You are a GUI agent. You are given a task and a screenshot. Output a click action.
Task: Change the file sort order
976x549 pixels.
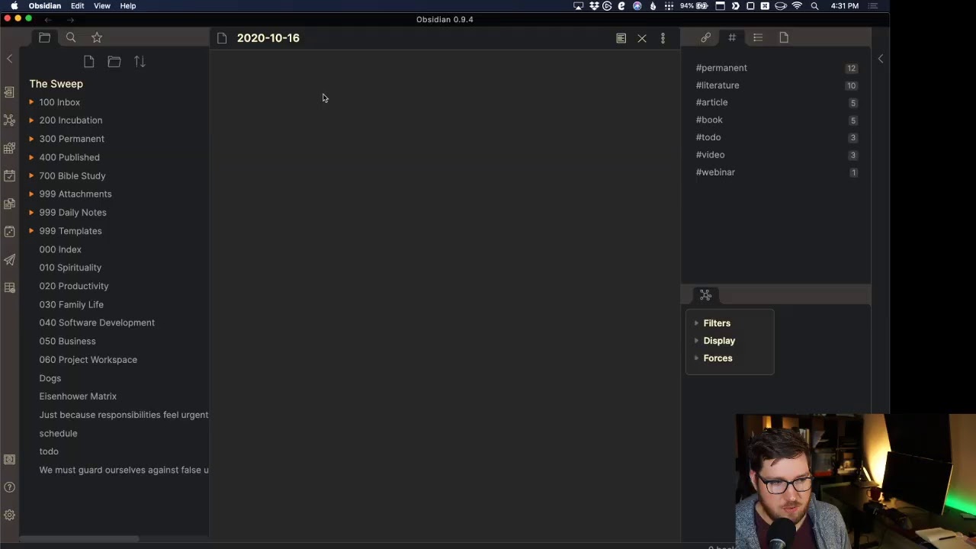coord(140,62)
